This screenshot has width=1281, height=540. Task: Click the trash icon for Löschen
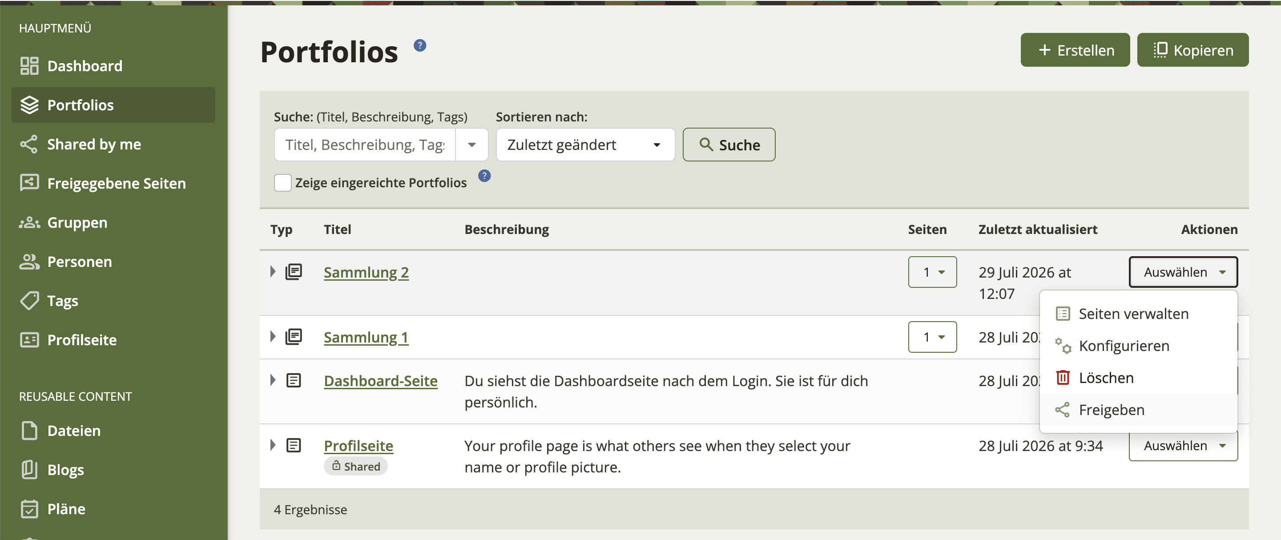[1063, 377]
